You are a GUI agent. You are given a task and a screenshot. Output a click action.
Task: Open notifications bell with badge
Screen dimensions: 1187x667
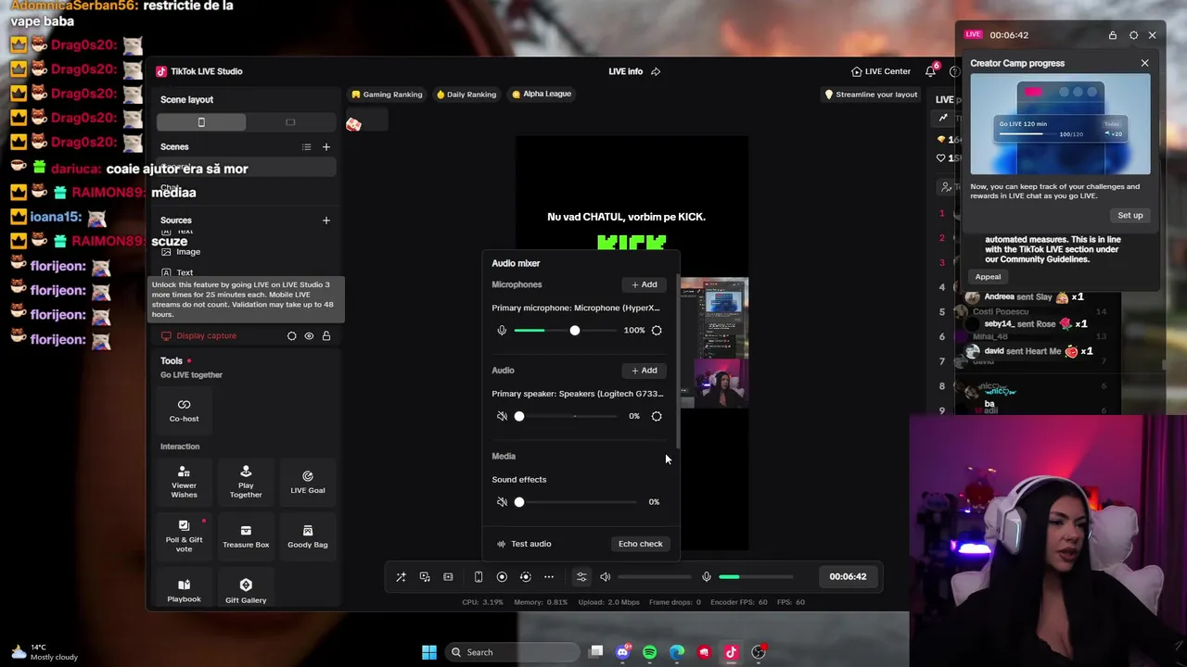click(x=930, y=71)
